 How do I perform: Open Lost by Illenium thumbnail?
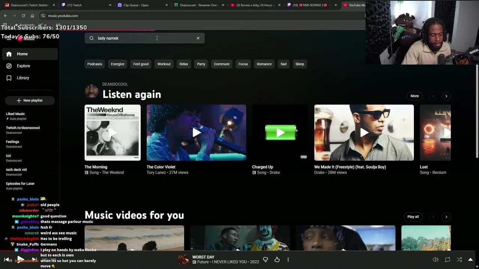point(435,133)
